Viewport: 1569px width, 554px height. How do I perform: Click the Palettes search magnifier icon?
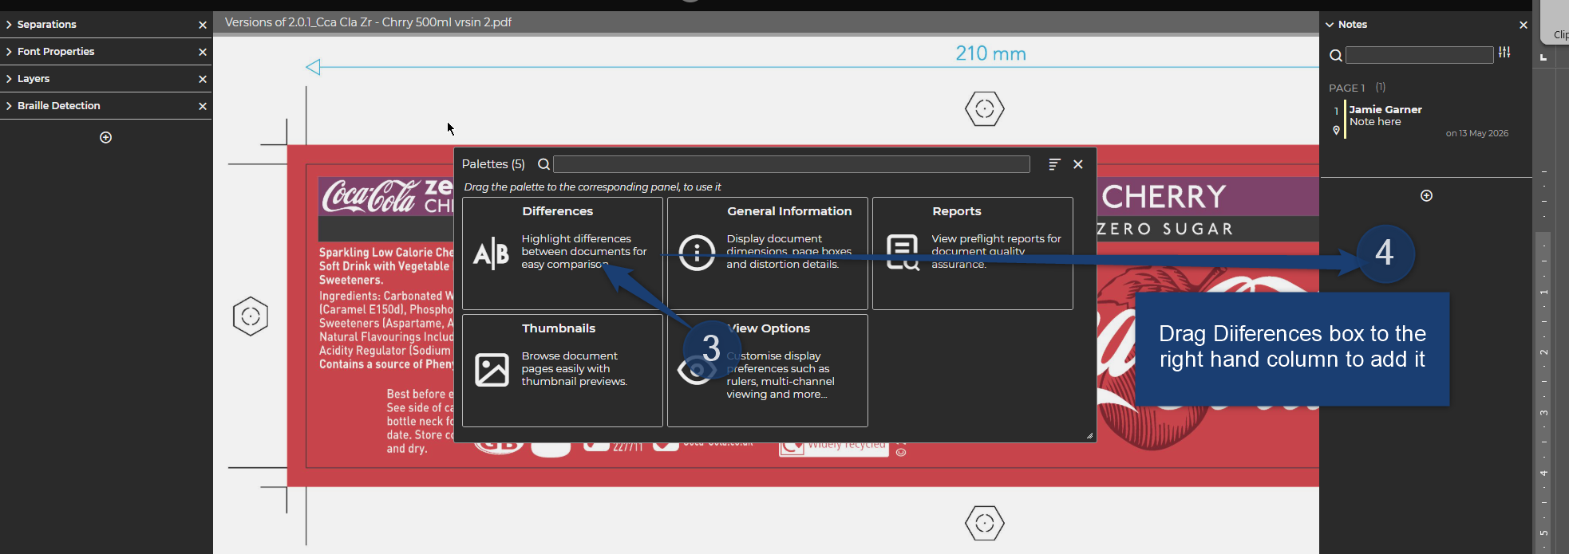click(543, 164)
